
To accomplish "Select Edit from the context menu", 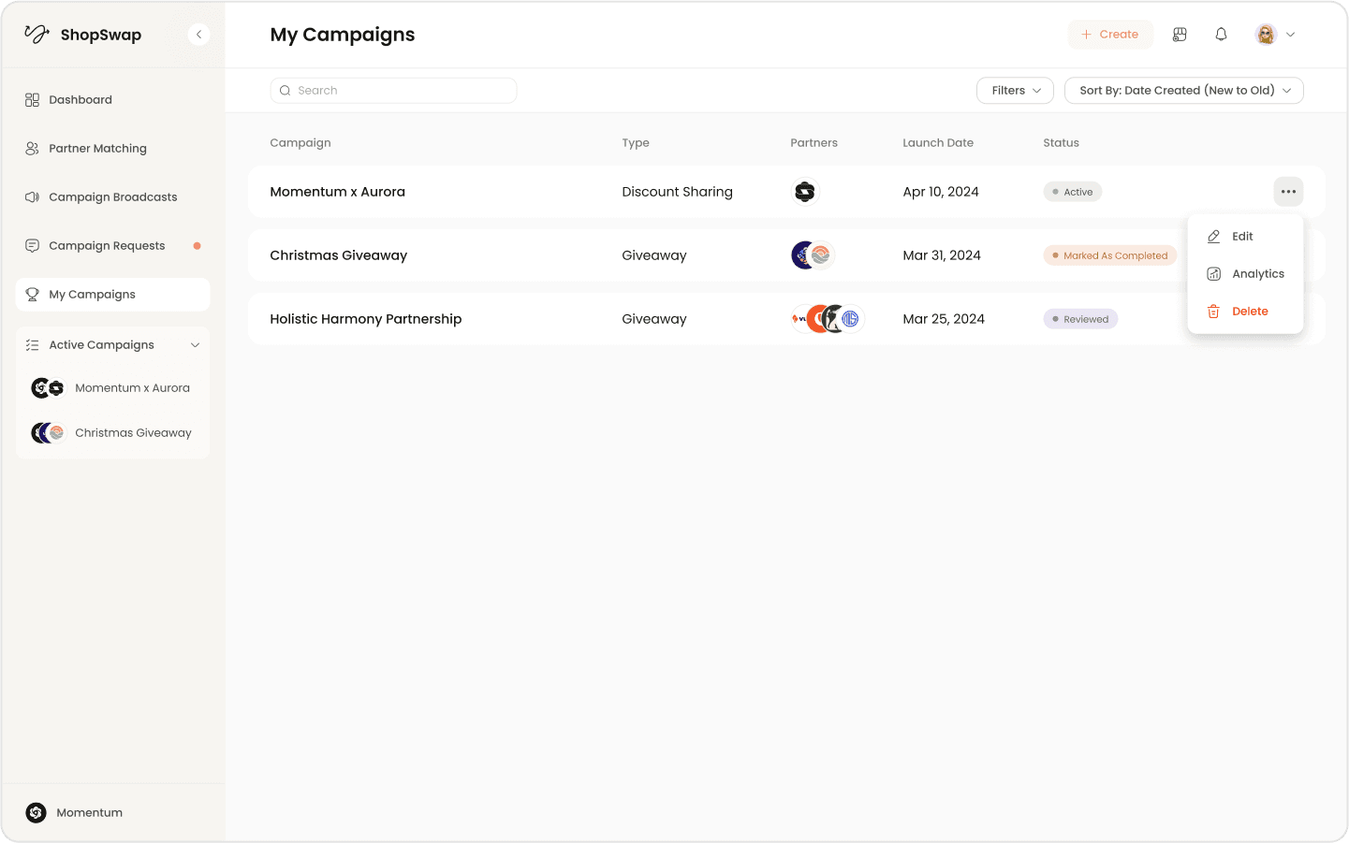I will coord(1242,236).
